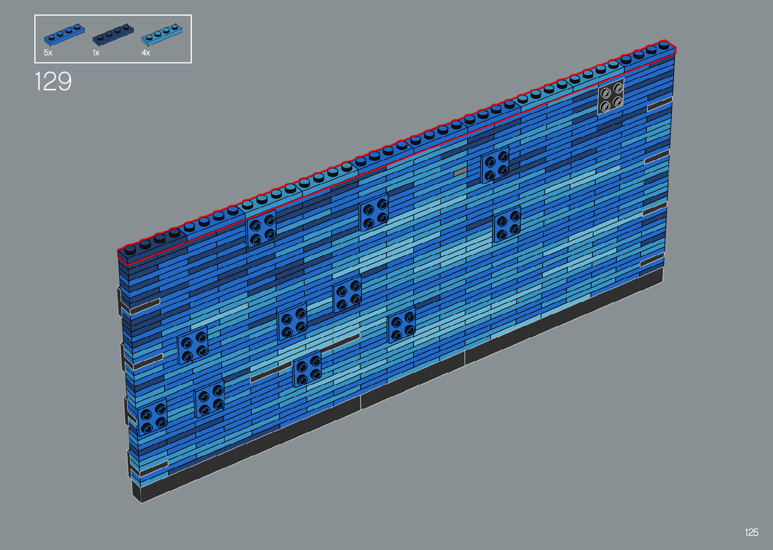773x550 pixels.
Task: Click the white 2x2 studded plate on the wall
Action: coord(610,96)
